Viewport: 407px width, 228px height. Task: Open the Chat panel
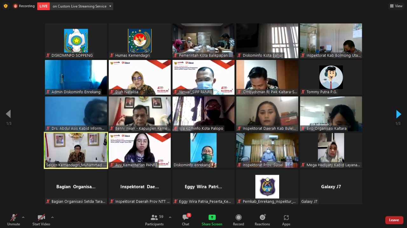186,218
